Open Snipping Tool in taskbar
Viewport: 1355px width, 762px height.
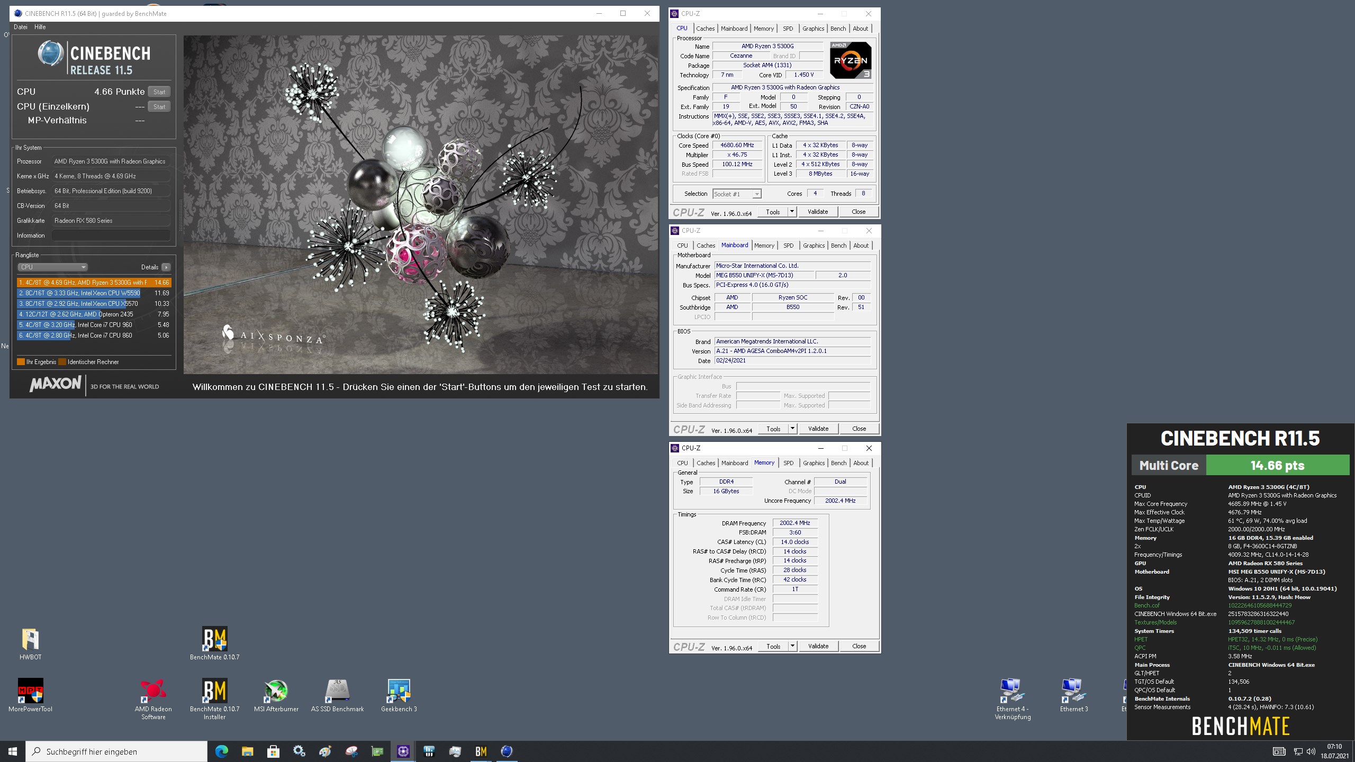(x=351, y=751)
